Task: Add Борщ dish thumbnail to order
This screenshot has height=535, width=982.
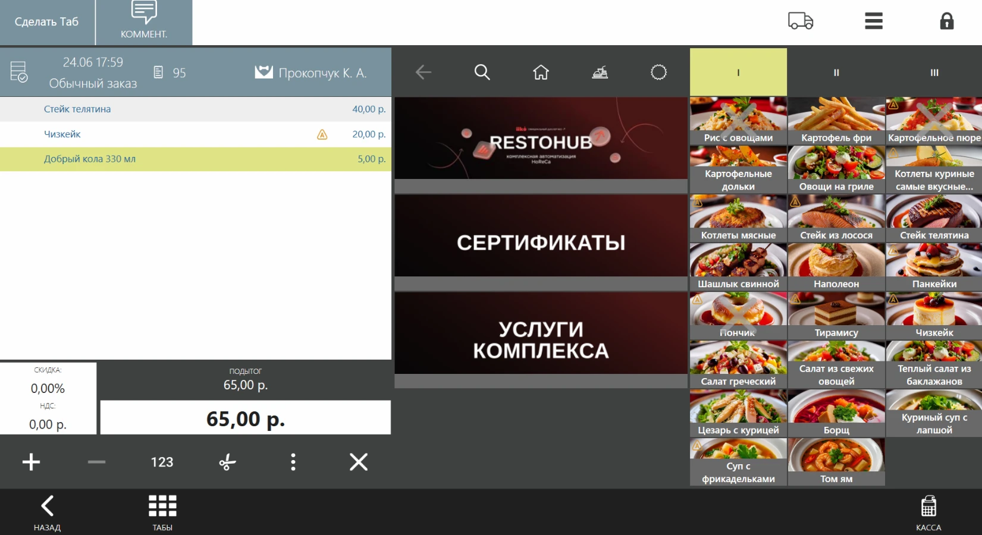Action: pos(836,413)
